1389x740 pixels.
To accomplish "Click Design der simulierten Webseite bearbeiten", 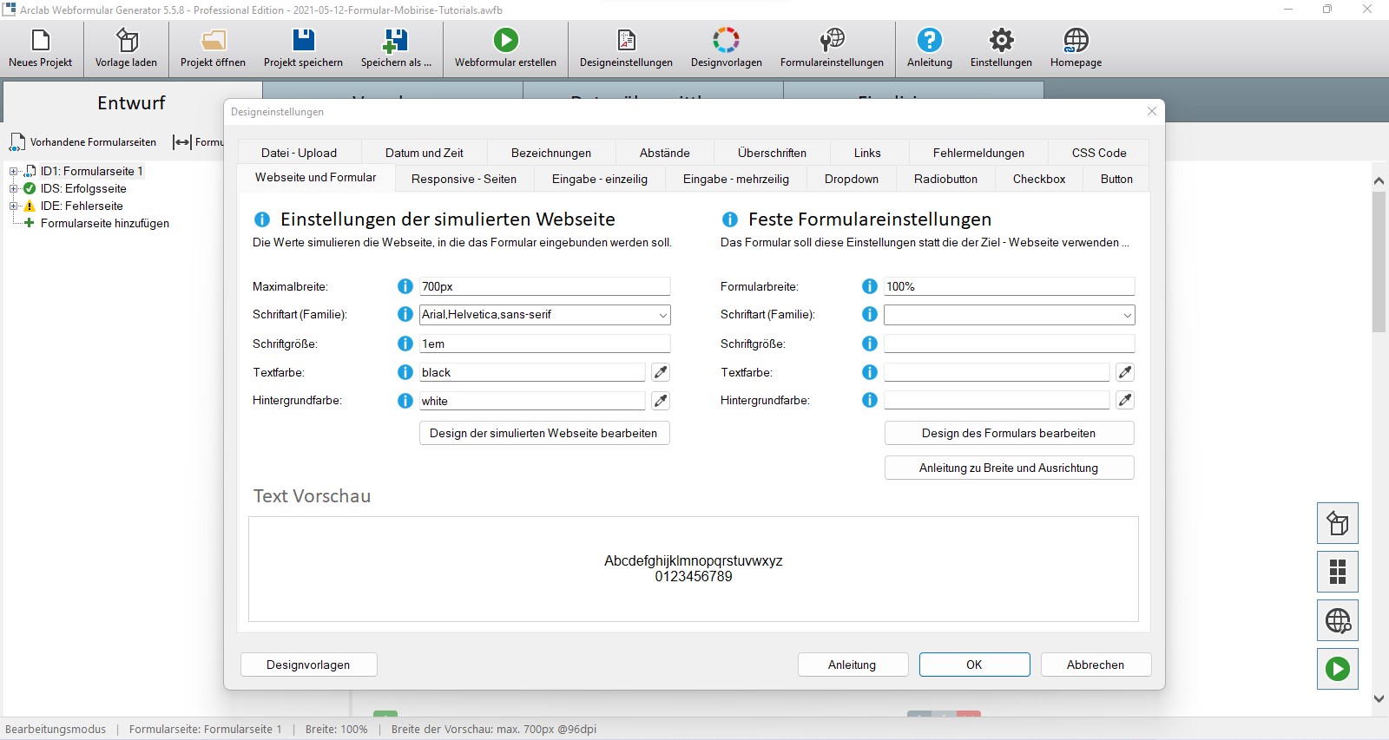I will click(543, 433).
